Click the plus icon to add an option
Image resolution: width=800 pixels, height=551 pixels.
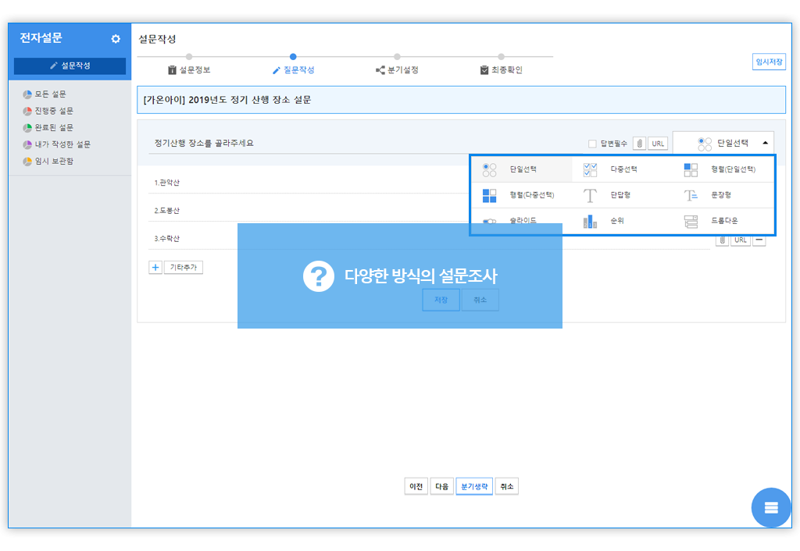(x=155, y=267)
